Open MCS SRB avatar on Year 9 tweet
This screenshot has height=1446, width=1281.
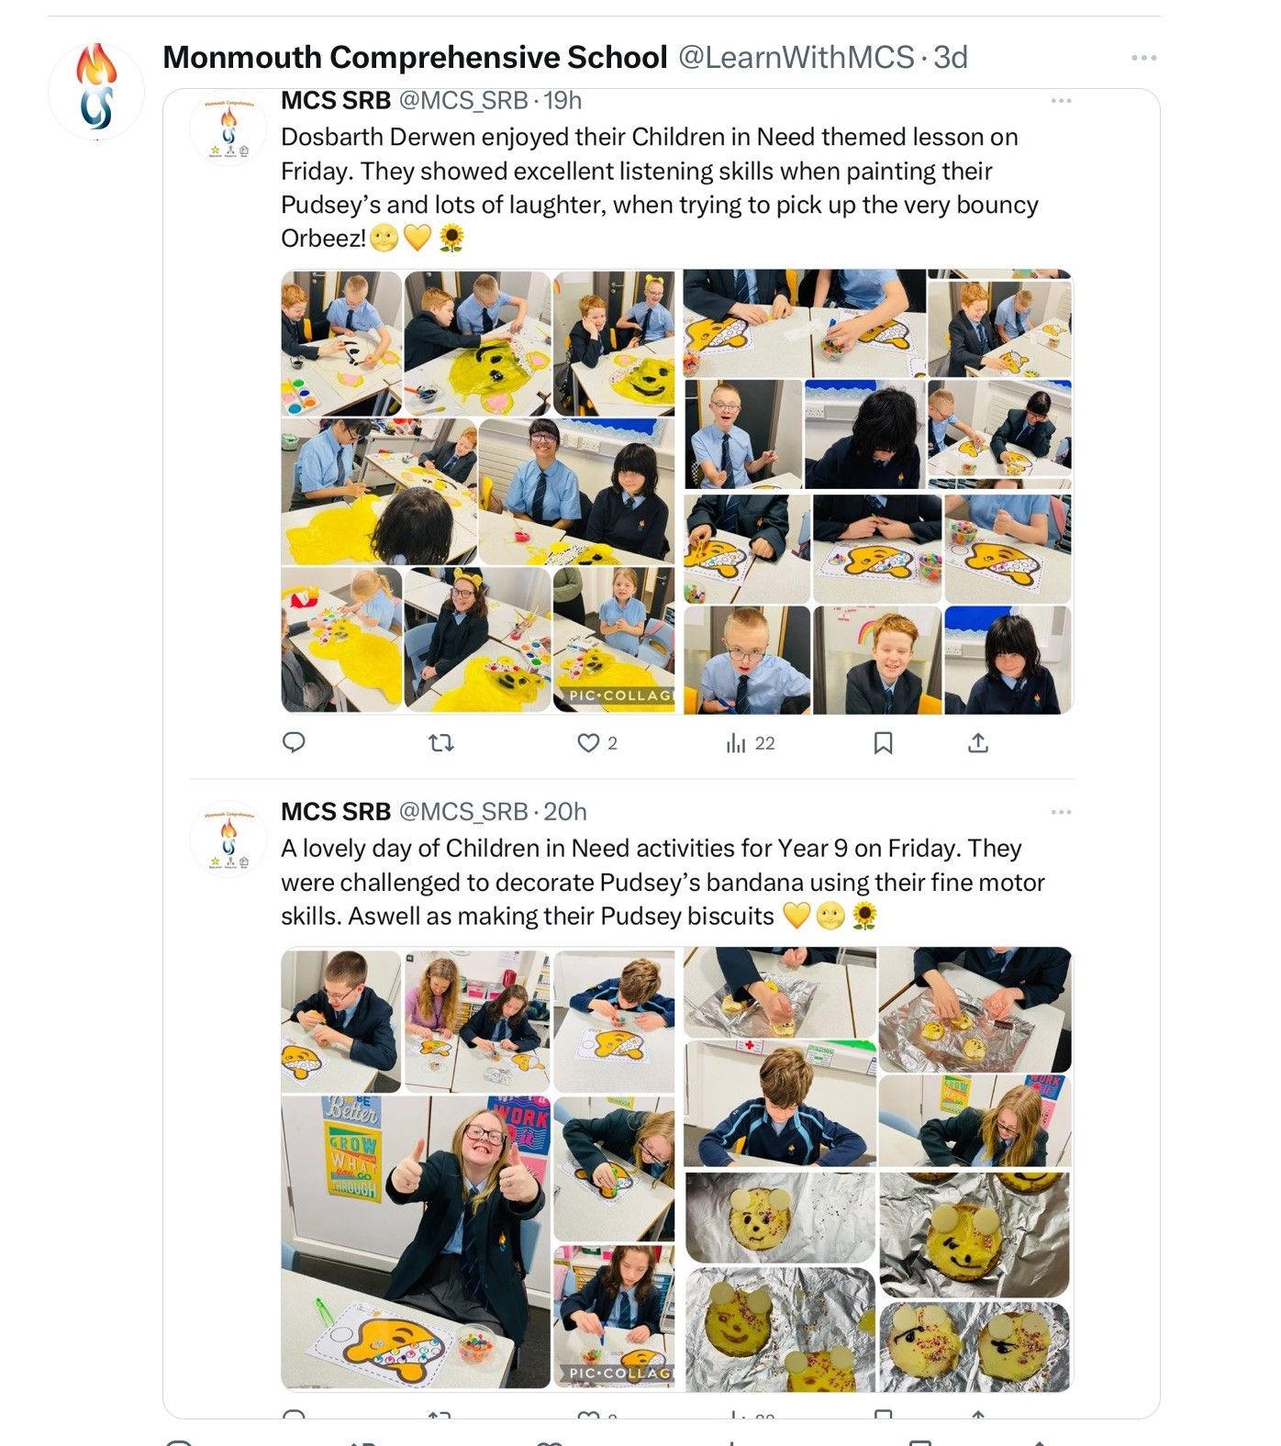(x=228, y=839)
